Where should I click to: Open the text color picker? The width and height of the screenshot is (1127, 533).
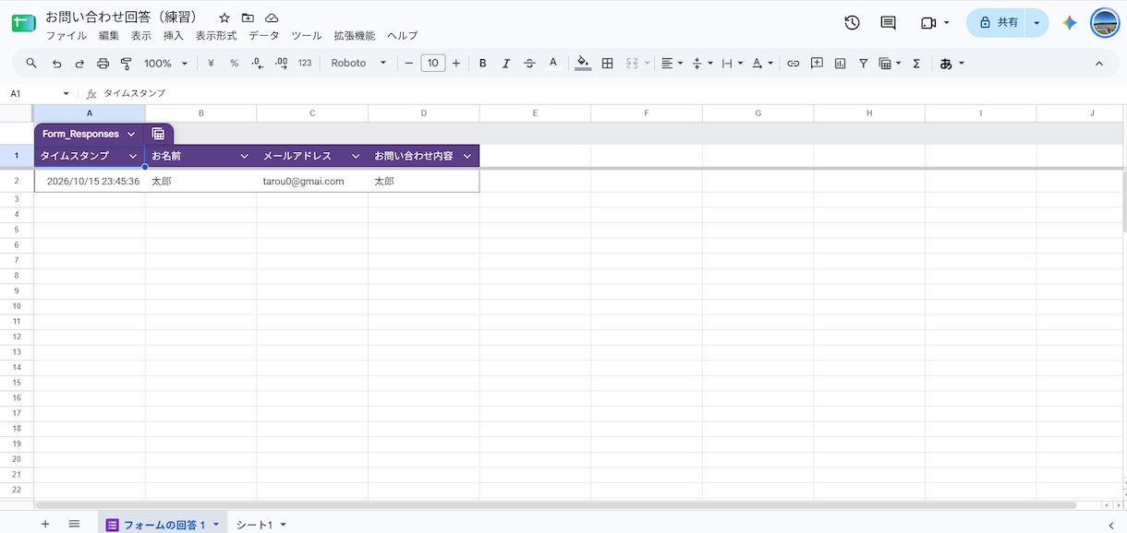(552, 64)
